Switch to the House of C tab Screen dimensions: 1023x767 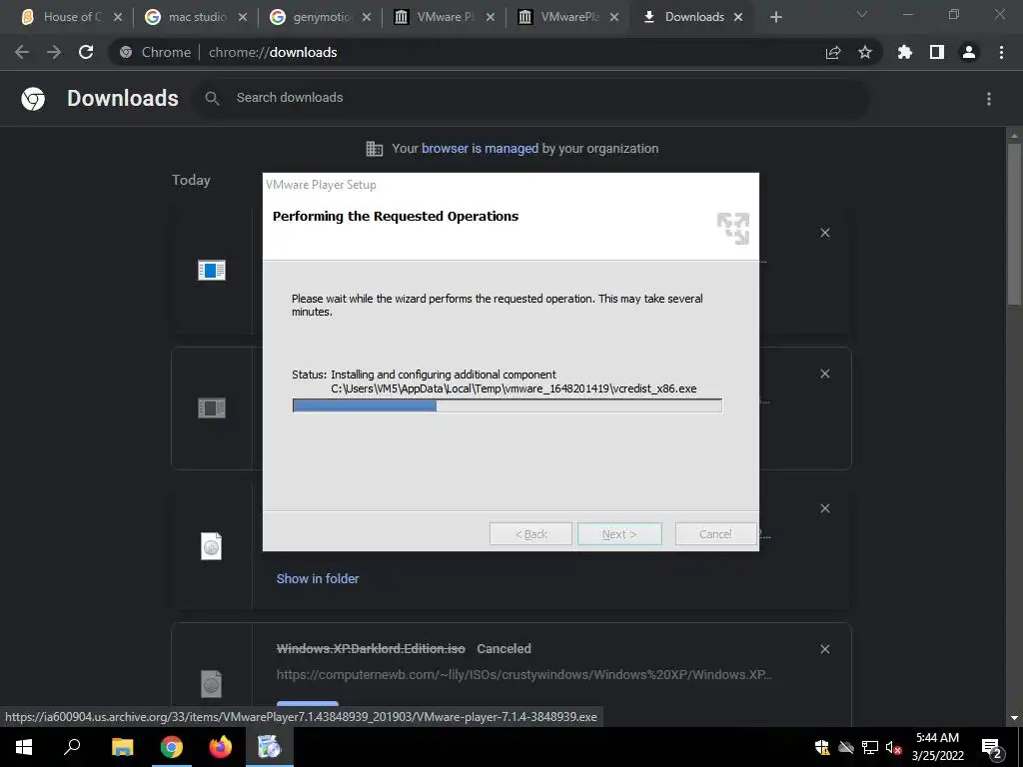pyautogui.click(x=71, y=17)
